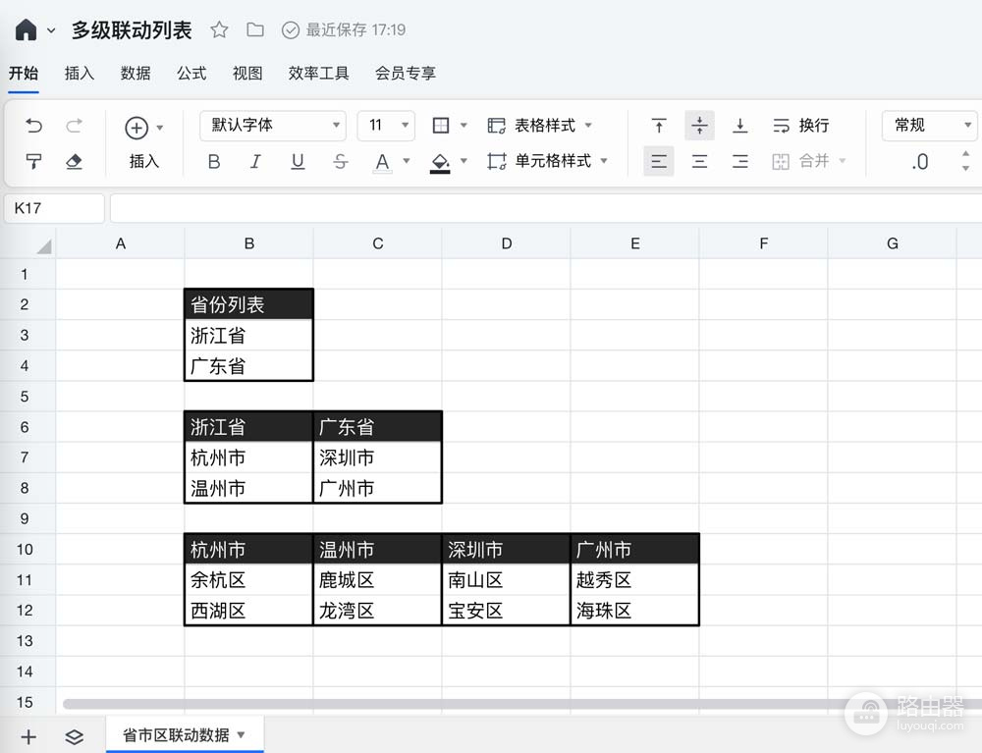Switch to the 公式 tab

(x=191, y=74)
